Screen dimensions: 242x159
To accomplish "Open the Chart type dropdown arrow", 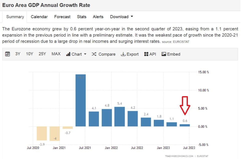I will click(x=85, y=54).
